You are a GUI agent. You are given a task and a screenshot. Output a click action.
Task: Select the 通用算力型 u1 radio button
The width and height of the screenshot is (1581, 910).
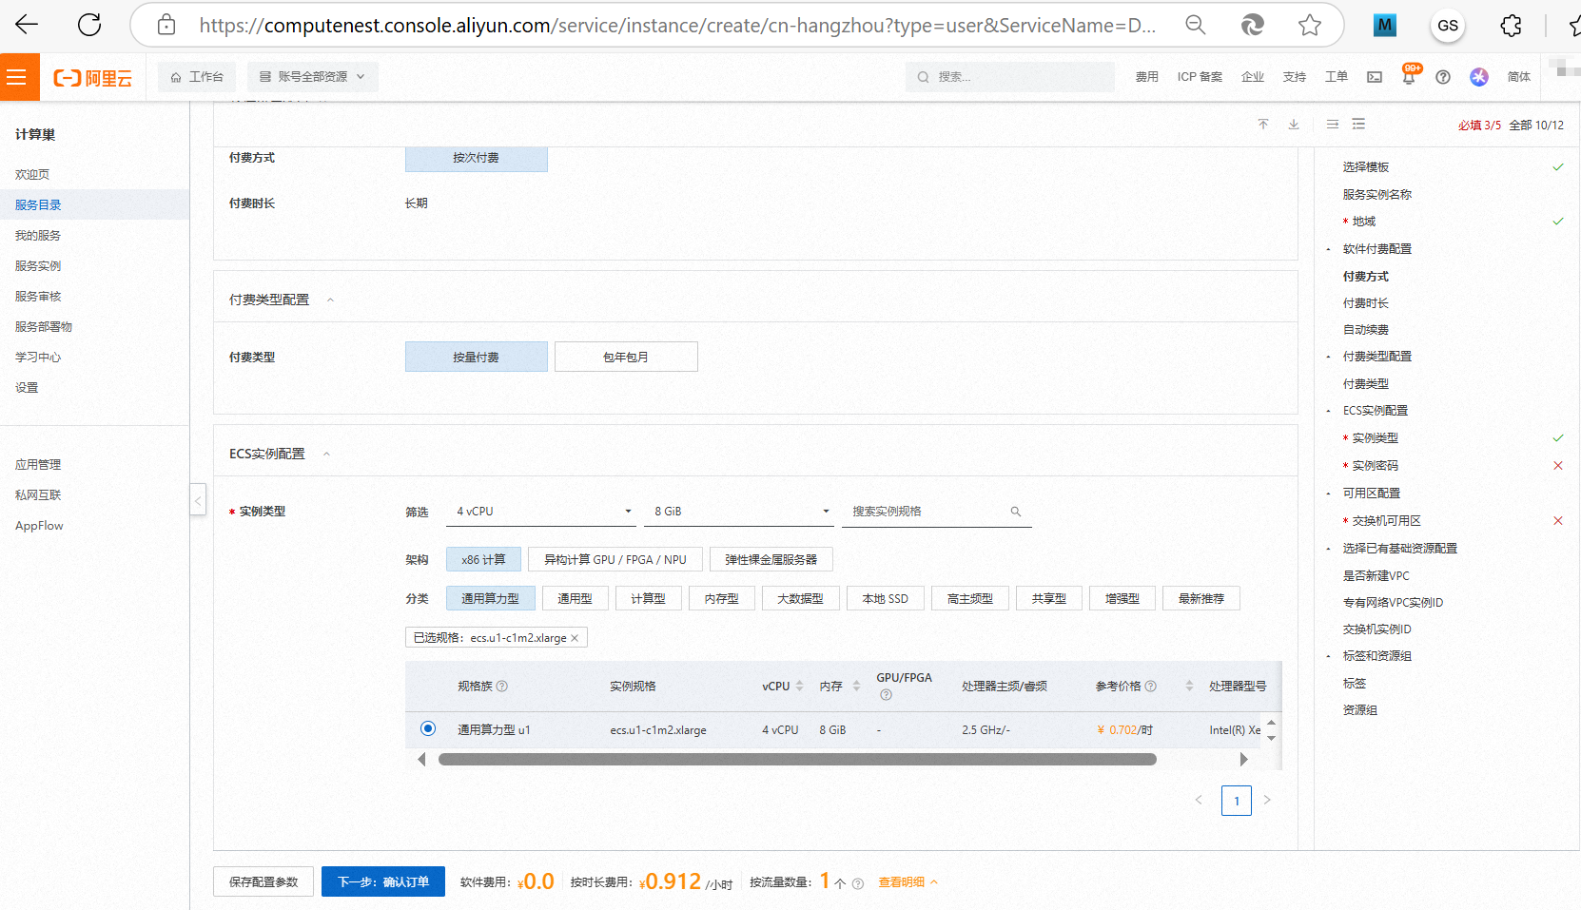point(428,728)
